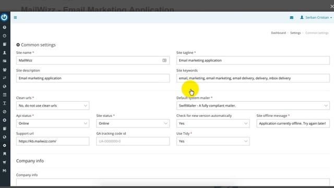Open the Clean urls dropdown
334x188 pixels.
point(53,105)
